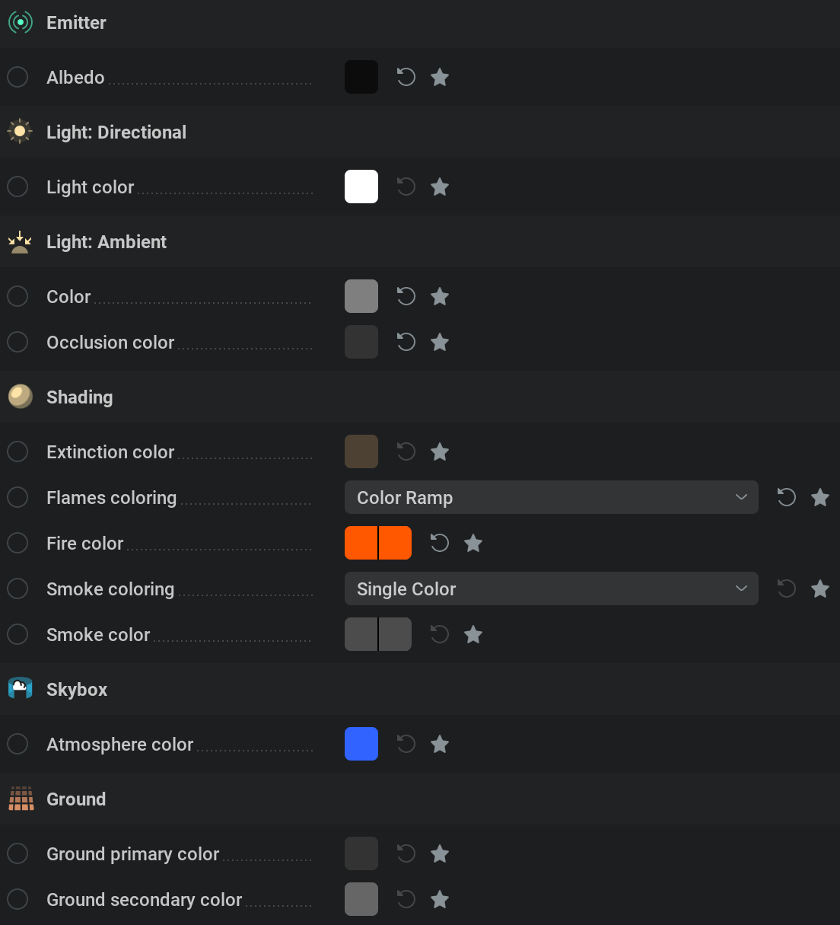The height and width of the screenshot is (925, 840).
Task: Favorite the Albedo parameter with its star
Action: [x=440, y=77]
